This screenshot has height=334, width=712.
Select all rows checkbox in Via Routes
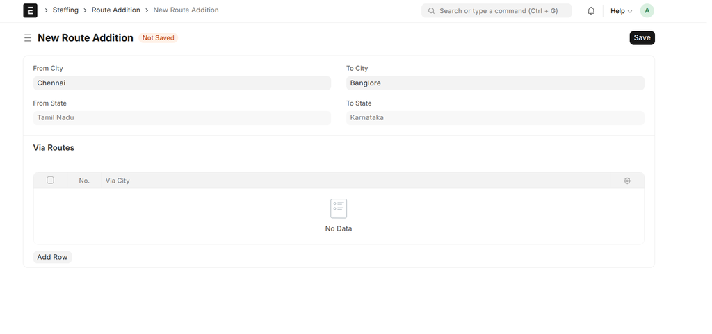click(x=50, y=181)
